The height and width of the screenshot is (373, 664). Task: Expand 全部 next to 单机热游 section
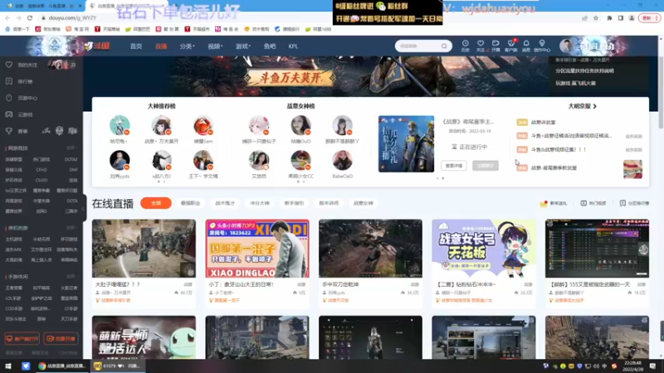click(71, 227)
